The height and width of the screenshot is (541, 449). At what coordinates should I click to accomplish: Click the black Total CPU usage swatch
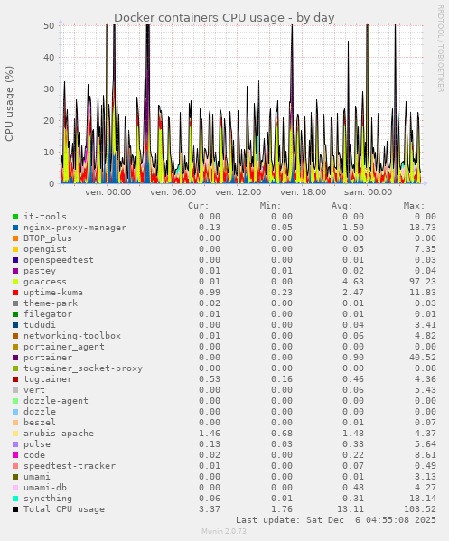15,509
